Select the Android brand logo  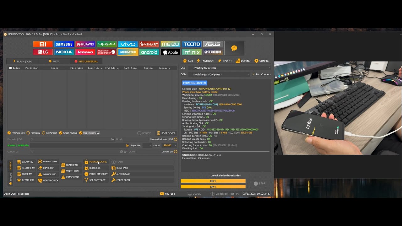[x=149, y=52]
